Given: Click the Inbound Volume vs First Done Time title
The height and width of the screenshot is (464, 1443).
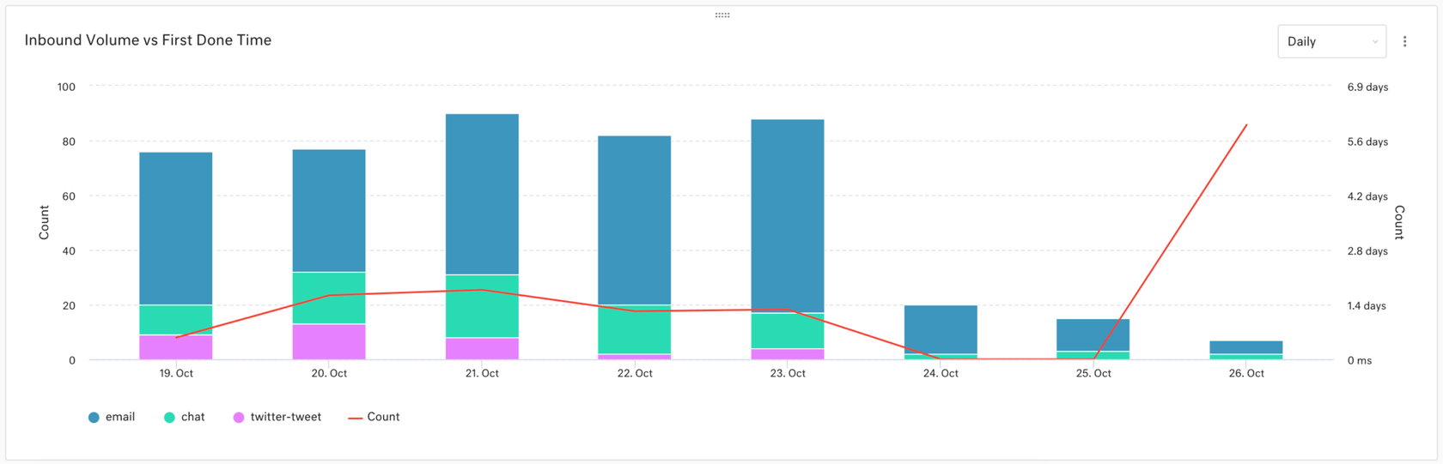Looking at the screenshot, I should point(148,40).
